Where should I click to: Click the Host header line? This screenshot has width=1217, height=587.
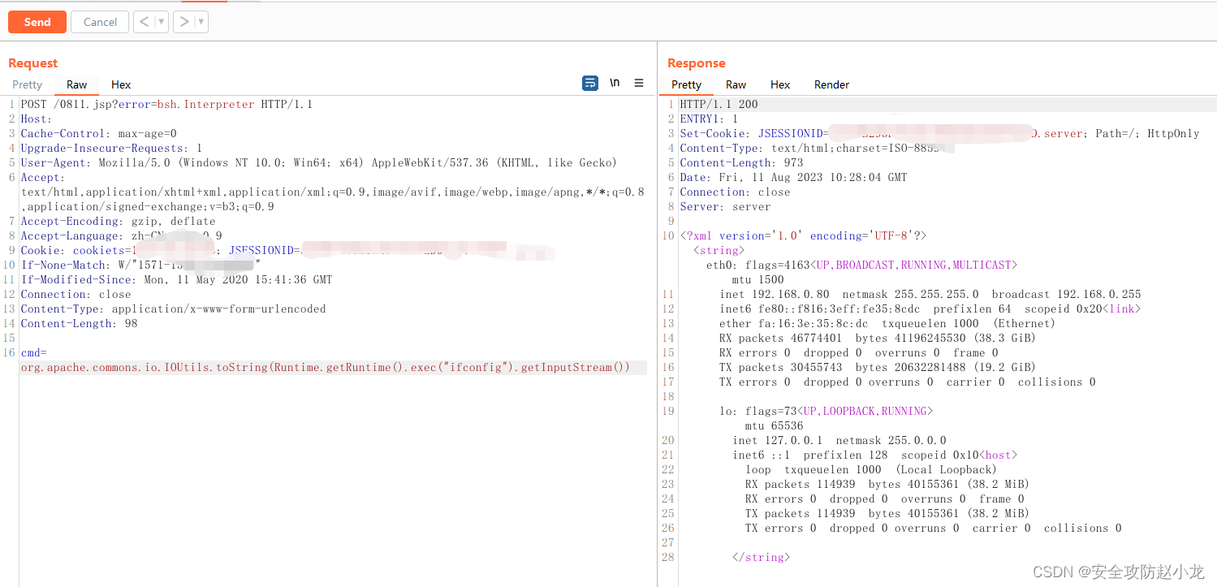click(x=36, y=119)
